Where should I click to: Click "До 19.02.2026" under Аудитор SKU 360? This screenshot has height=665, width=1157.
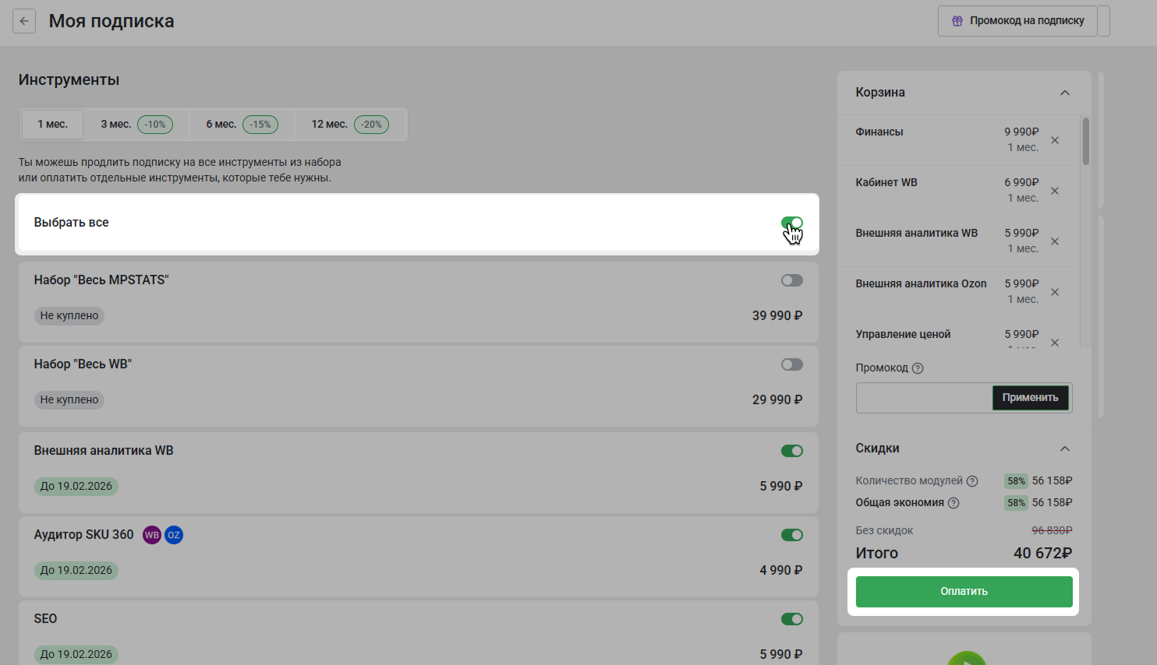click(x=76, y=570)
